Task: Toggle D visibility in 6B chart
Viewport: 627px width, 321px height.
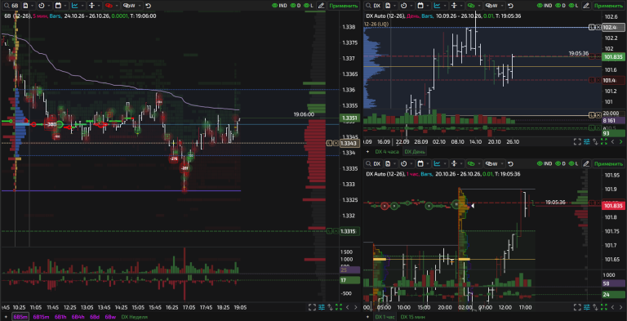Action: click(x=296, y=6)
